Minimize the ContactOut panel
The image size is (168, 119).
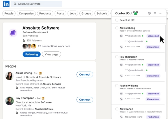pos(160,13)
